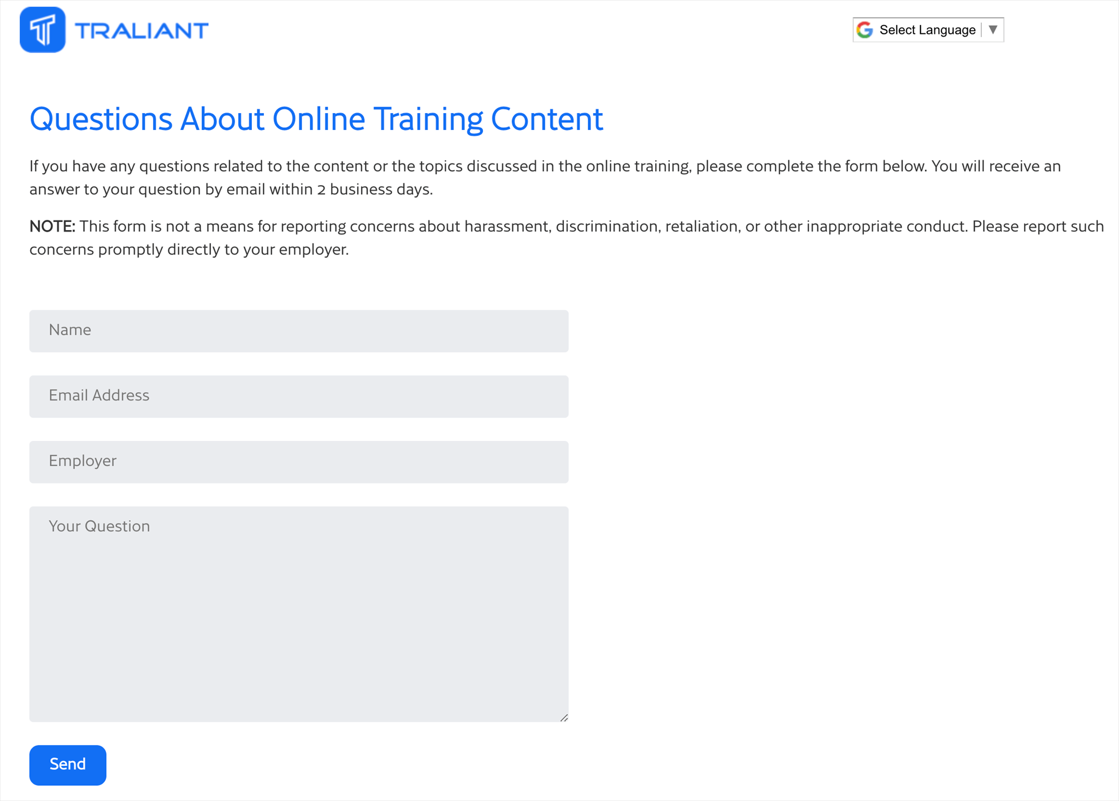Click 'directly to your employer' text
This screenshot has width=1119, height=801.
[x=257, y=250]
